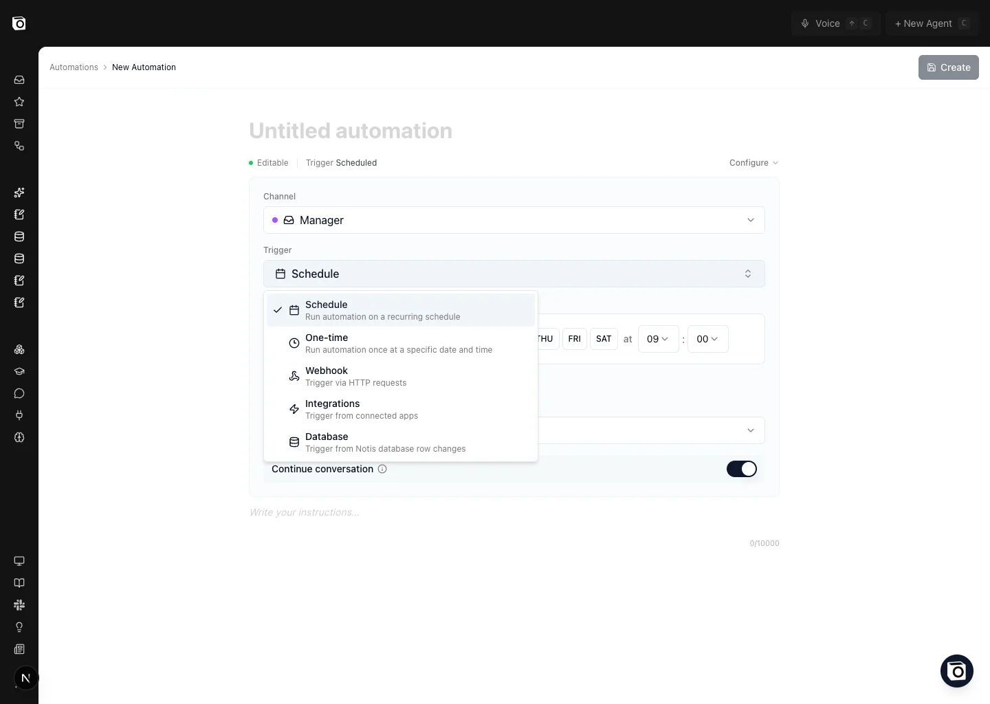Open the open-book docs icon in sidebar
Image resolution: width=990 pixels, height=704 pixels.
[x=19, y=583]
